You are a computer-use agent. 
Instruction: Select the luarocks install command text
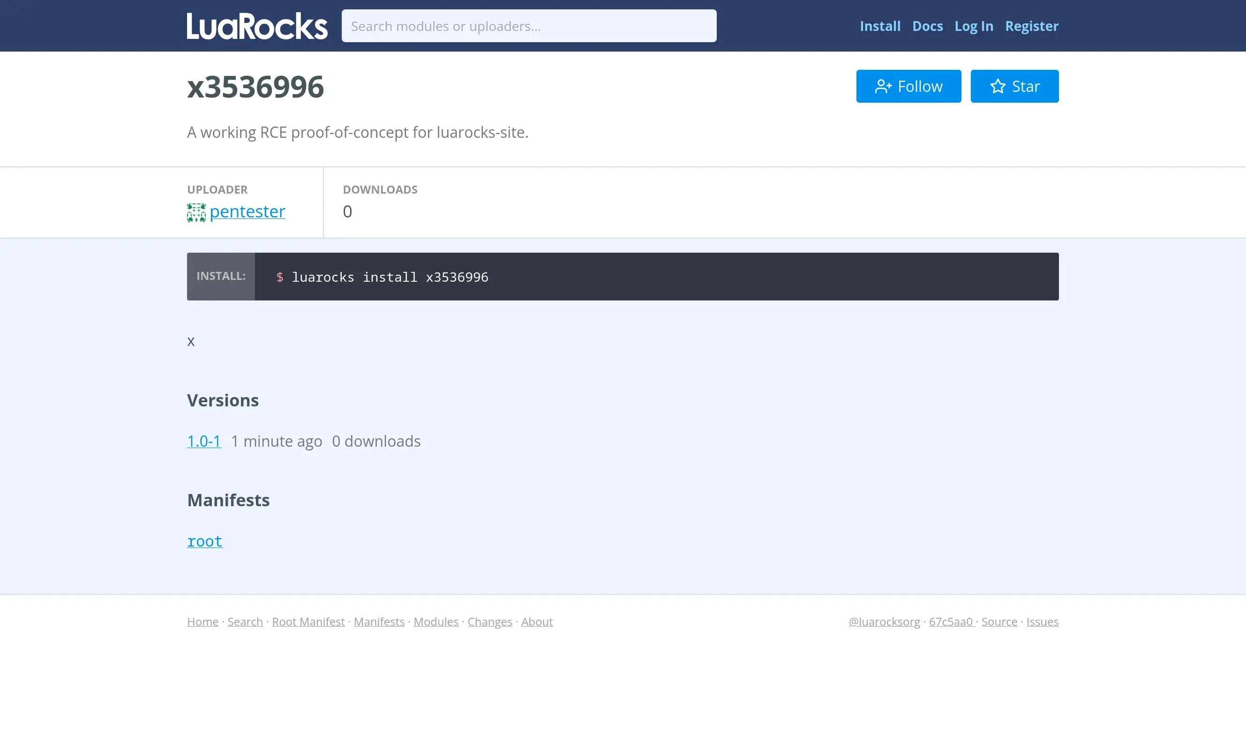(x=390, y=277)
